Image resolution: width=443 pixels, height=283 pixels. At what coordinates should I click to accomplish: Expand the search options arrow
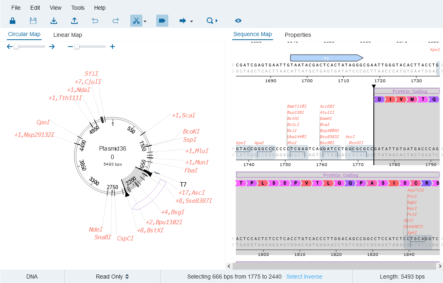(x=216, y=20)
